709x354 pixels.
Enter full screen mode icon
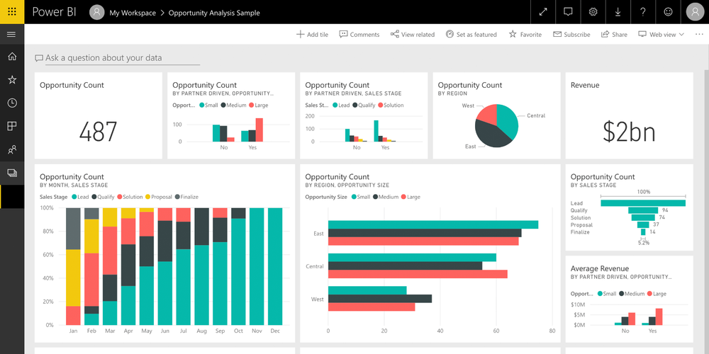543,12
